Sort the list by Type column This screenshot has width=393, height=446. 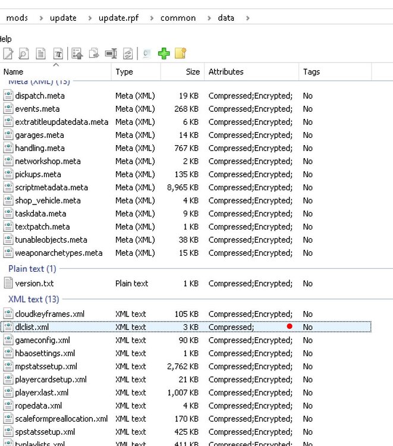point(136,72)
